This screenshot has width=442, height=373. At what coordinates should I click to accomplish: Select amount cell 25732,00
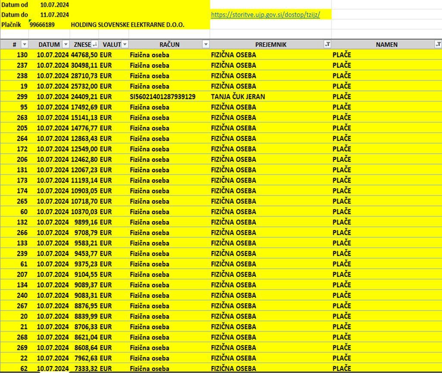pos(84,86)
